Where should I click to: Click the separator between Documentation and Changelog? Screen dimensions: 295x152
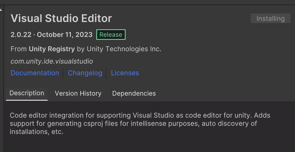(x=63, y=73)
